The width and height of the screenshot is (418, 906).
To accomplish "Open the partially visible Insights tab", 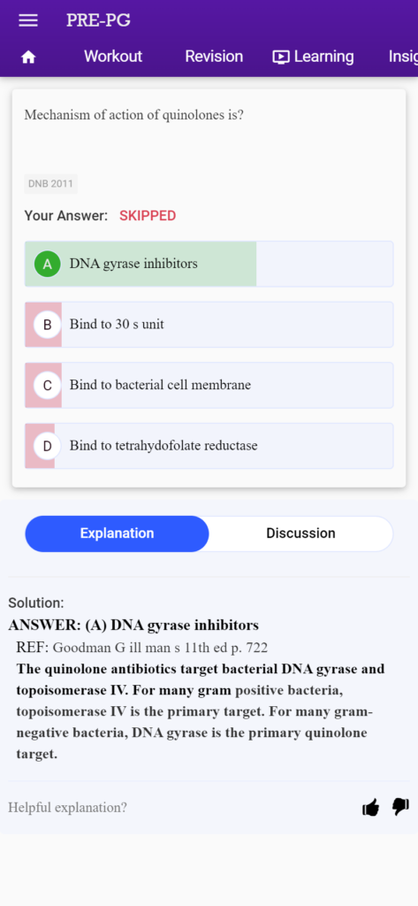I will point(403,57).
